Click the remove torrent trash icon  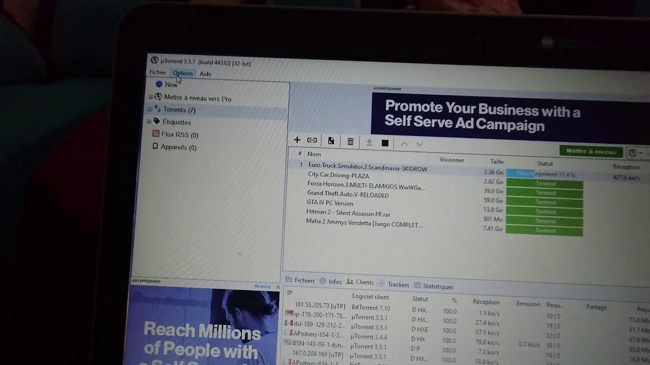pyautogui.click(x=350, y=141)
